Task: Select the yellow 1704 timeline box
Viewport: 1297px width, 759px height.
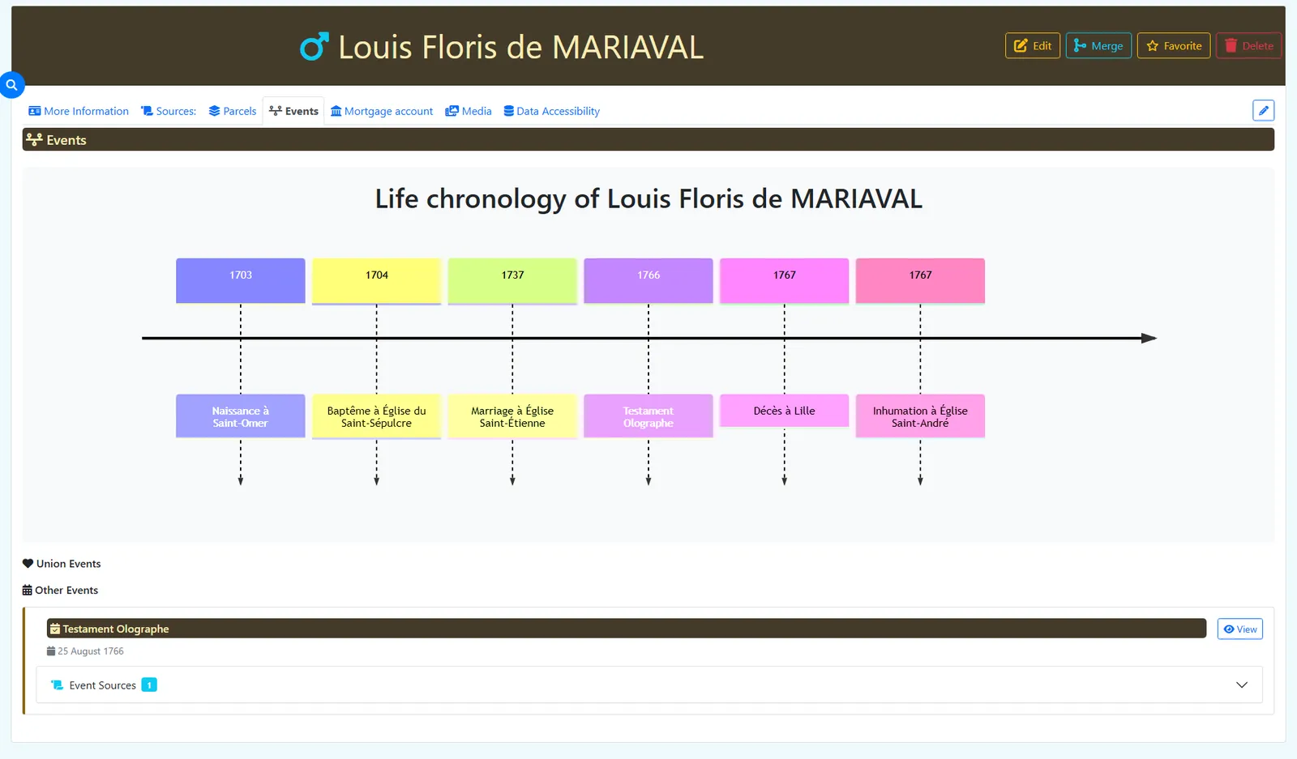Action: click(x=376, y=281)
